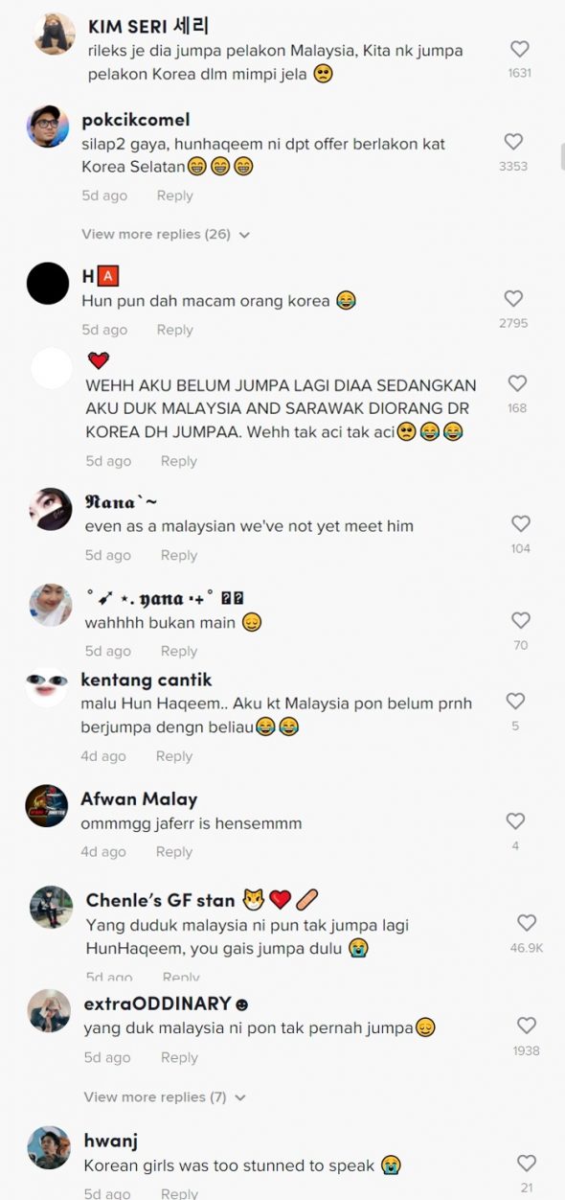Reply to Afwan Malay's comment

[173, 851]
